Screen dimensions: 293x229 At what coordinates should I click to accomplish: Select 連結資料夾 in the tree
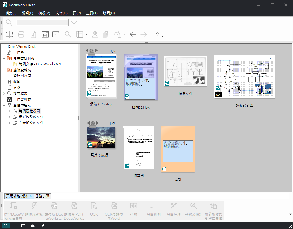pos(22,70)
